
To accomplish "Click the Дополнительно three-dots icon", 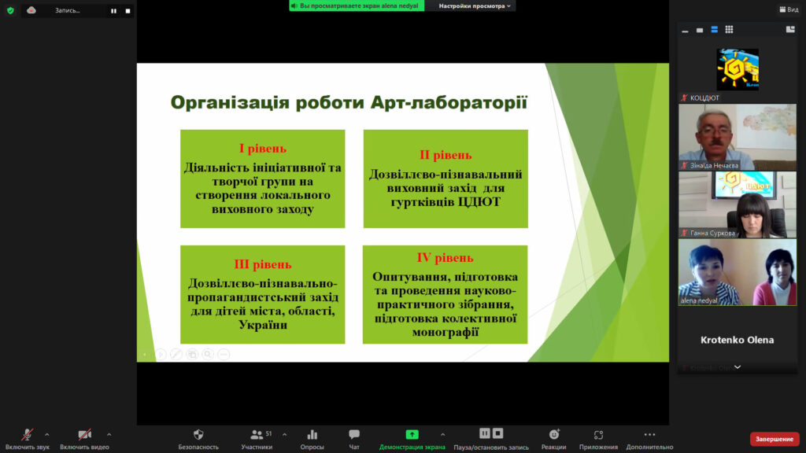I will tap(649, 434).
